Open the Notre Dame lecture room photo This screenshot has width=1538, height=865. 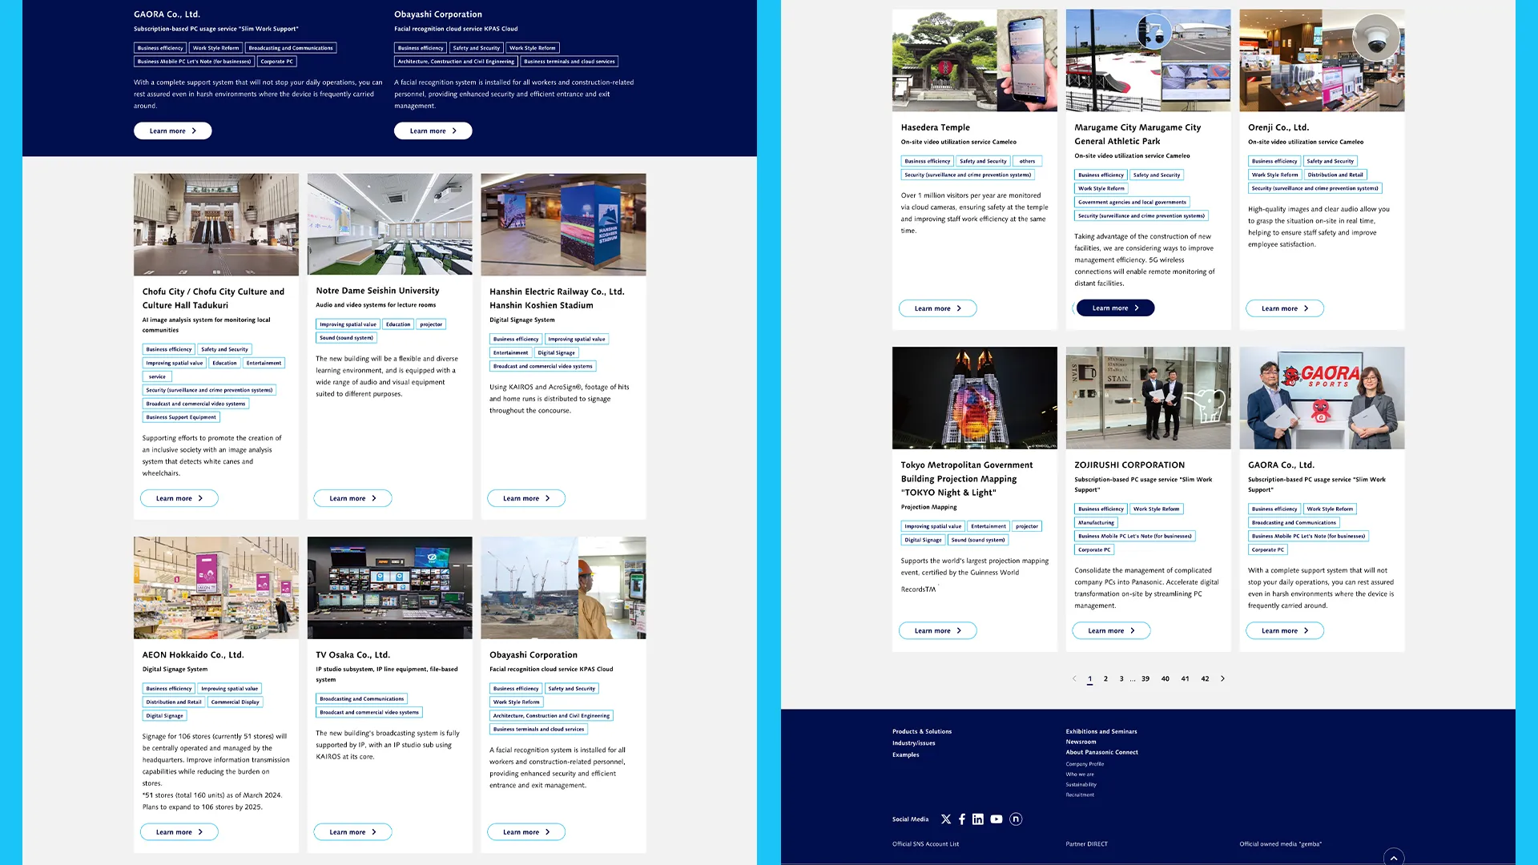coord(390,224)
